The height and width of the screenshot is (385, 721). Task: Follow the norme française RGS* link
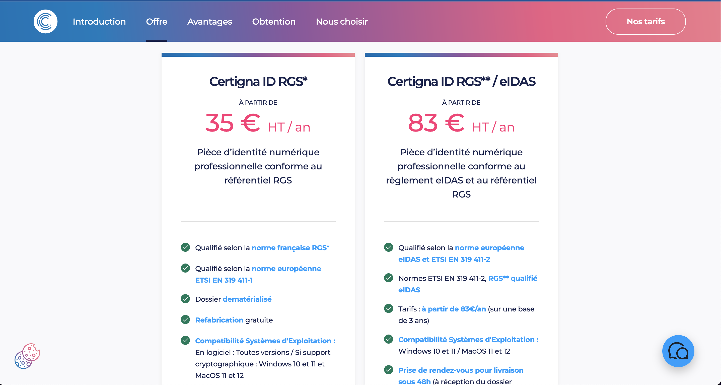(291, 248)
